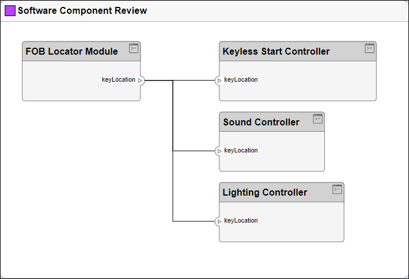Screen dimensions: 409x279
Task: Select the FOB Locator Module header
Action: pos(72,52)
